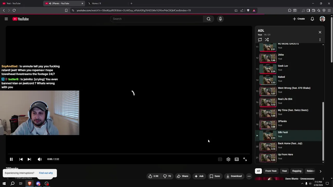Download the video
This screenshot has width=333, height=187.
click(x=234, y=176)
